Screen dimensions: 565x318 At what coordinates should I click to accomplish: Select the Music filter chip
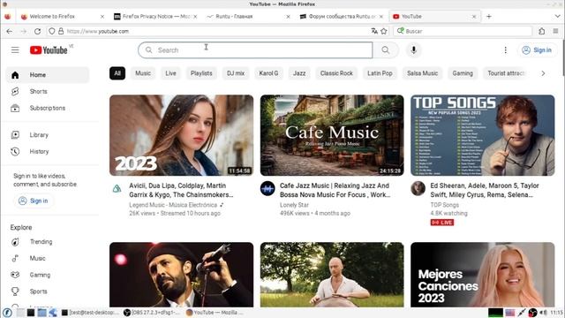[x=143, y=73]
